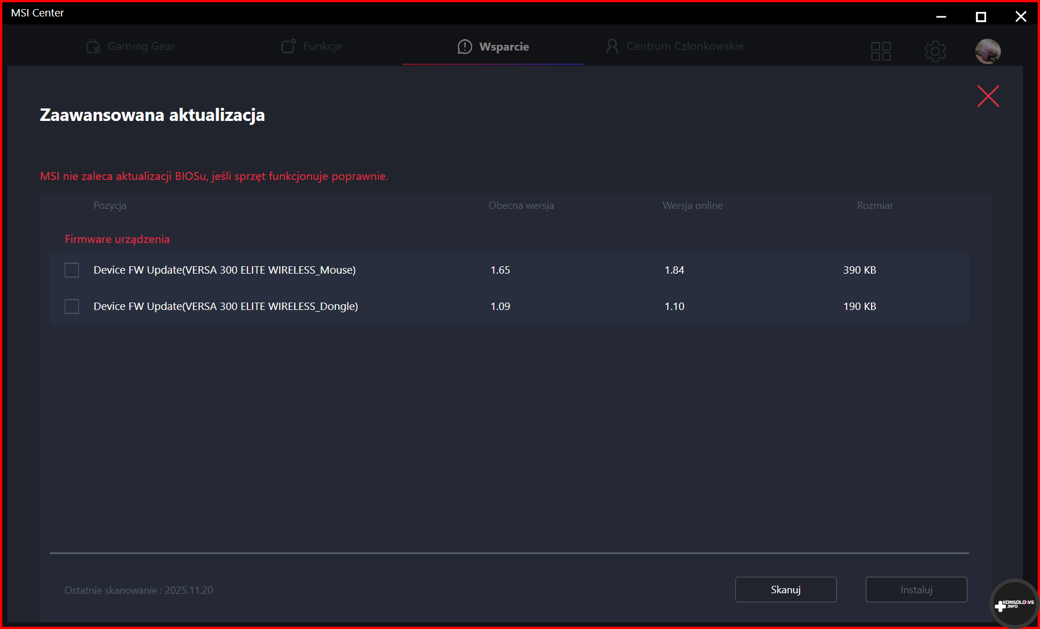Viewport: 1040px width, 629px height.
Task: Click the Funkcje tab icon
Action: tap(288, 47)
